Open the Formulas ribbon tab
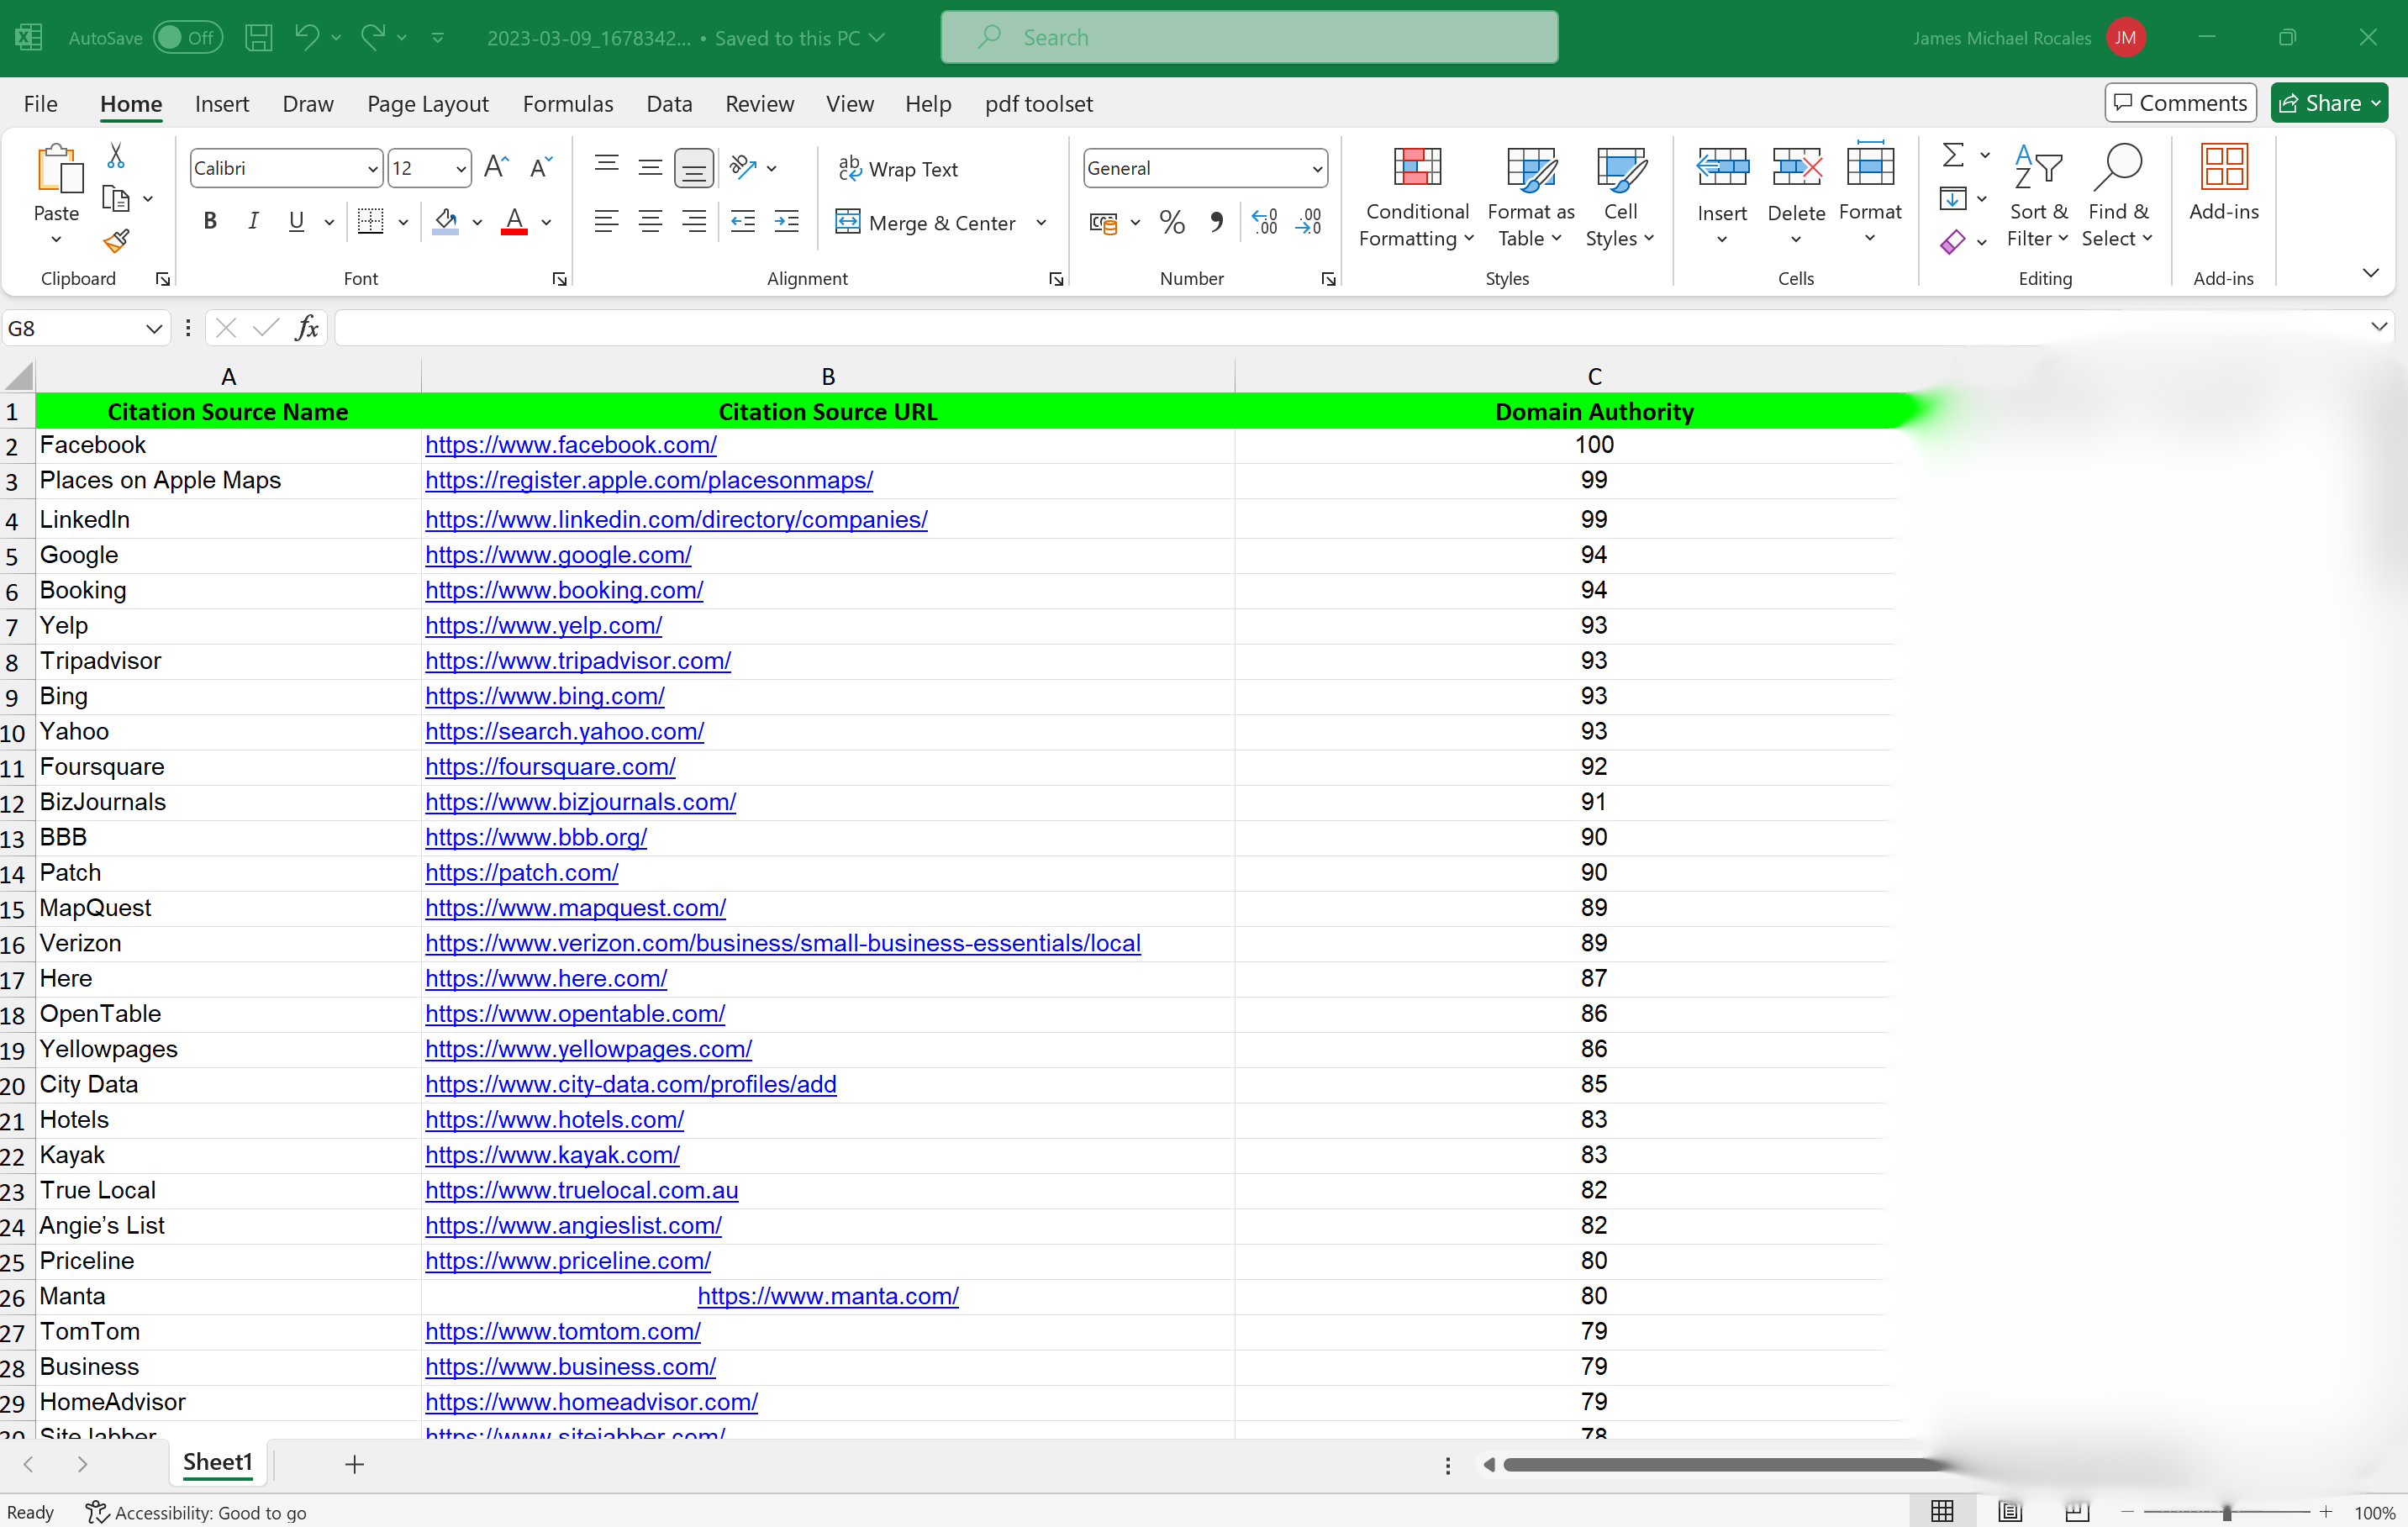This screenshot has width=2408, height=1527. coord(568,104)
